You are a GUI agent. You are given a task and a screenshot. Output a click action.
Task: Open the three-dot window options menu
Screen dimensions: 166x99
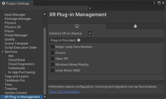tap(154, 3)
